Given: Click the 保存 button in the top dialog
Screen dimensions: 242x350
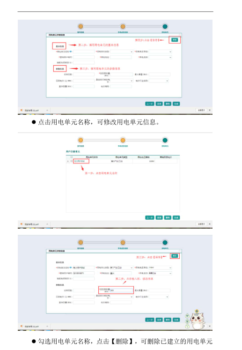Looking at the screenshot, I should 175,40.
